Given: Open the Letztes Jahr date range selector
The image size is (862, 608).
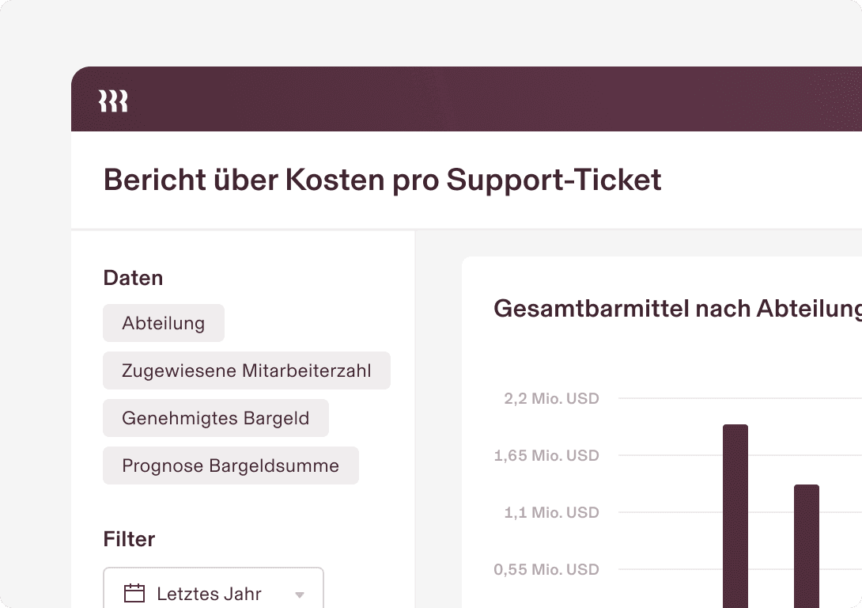Looking at the screenshot, I should pyautogui.click(x=210, y=594).
